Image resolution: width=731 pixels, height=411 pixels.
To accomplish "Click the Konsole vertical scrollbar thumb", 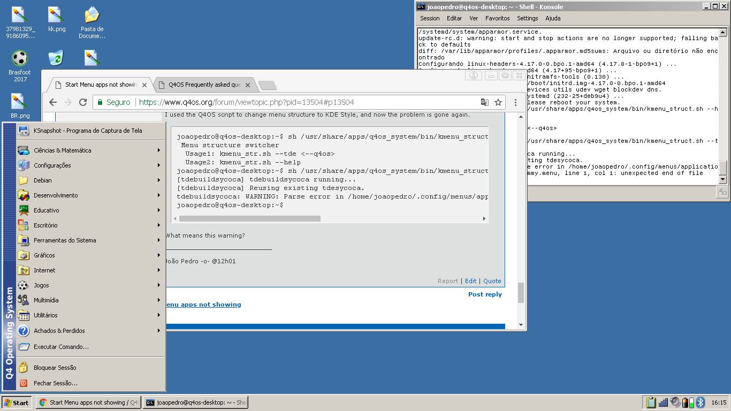I will click(724, 168).
